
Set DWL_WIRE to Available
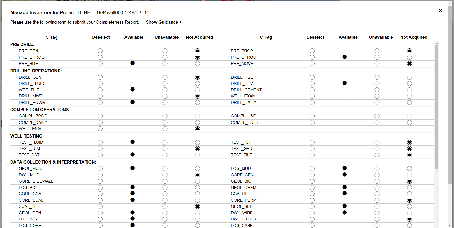(344, 212)
